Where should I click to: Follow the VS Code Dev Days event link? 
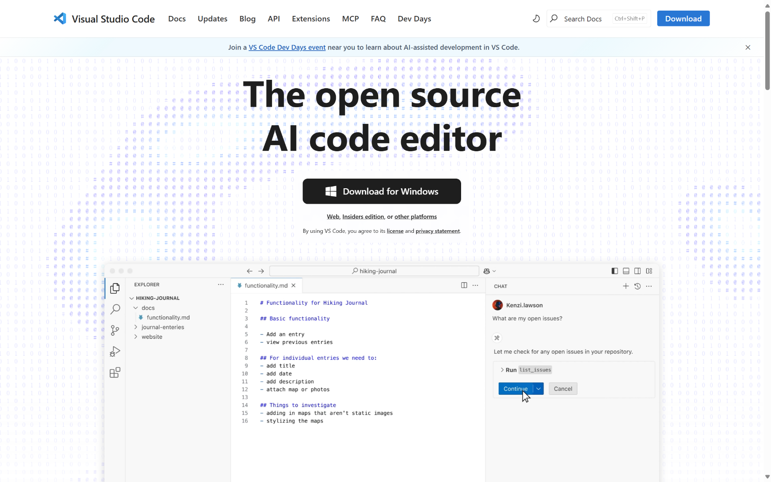[x=287, y=47]
